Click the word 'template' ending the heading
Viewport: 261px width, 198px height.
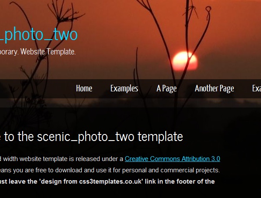(160, 137)
